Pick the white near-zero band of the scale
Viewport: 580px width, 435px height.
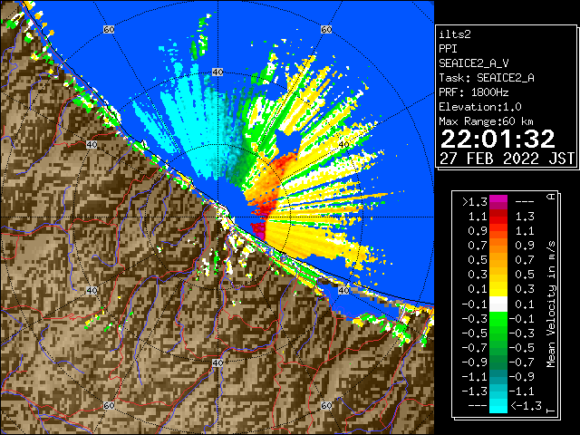tap(498, 304)
